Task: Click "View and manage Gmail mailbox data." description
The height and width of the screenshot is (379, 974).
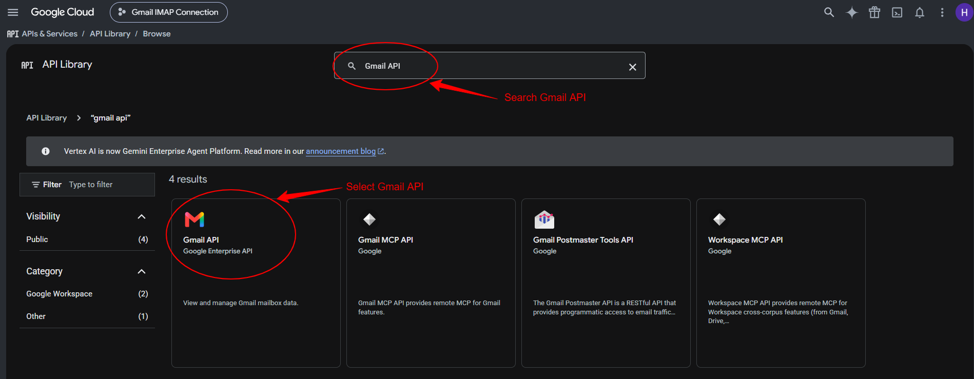Action: coord(241,303)
